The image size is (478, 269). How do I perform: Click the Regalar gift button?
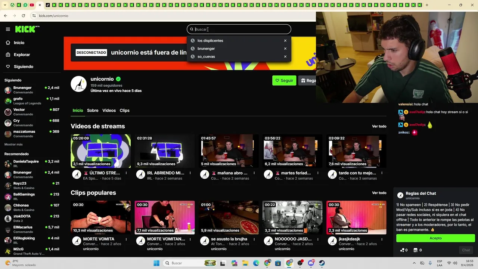[307, 80]
